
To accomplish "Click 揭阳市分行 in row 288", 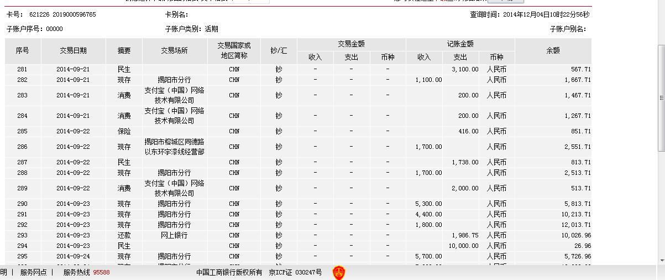I will [x=174, y=173].
